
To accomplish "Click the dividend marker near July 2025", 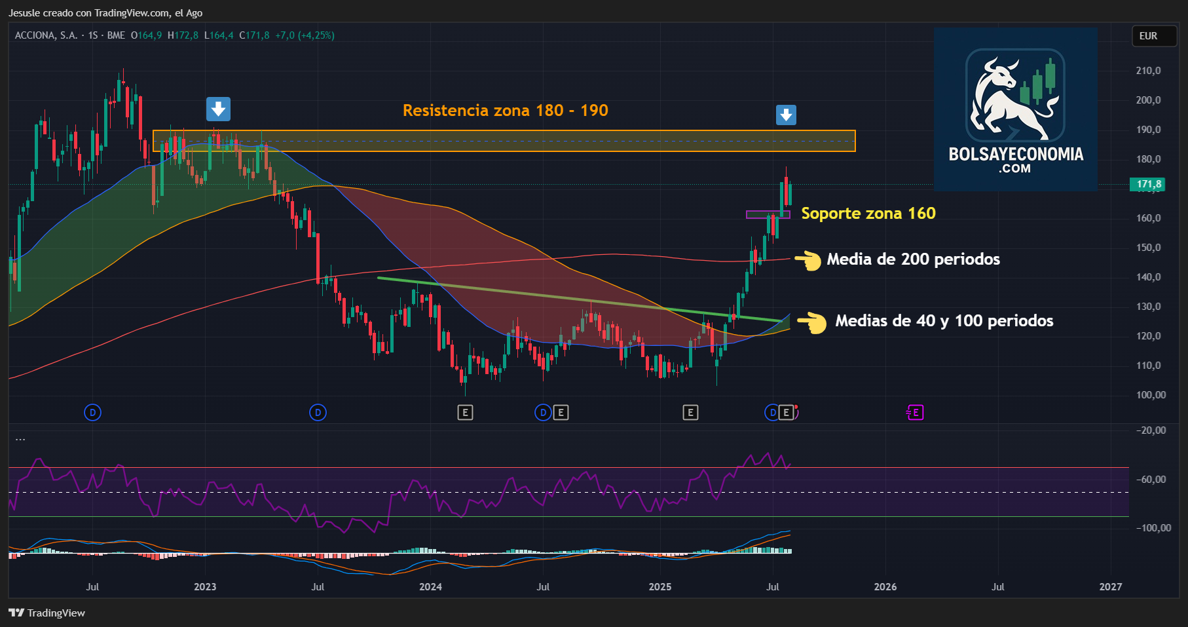I will point(773,412).
